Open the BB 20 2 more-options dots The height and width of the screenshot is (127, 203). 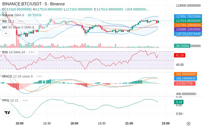(x=21, y=21)
